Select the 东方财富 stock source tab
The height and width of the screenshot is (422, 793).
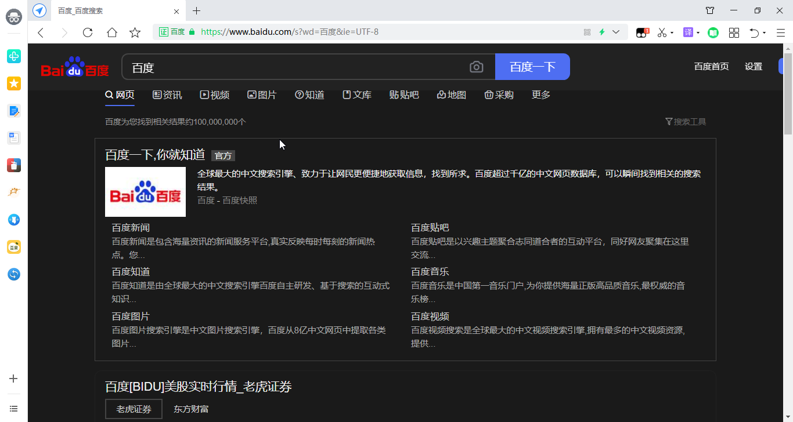(191, 409)
